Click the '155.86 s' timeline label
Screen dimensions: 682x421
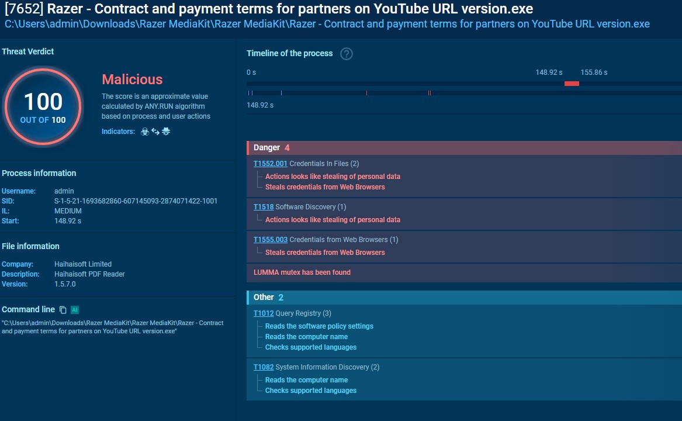pyautogui.click(x=594, y=73)
